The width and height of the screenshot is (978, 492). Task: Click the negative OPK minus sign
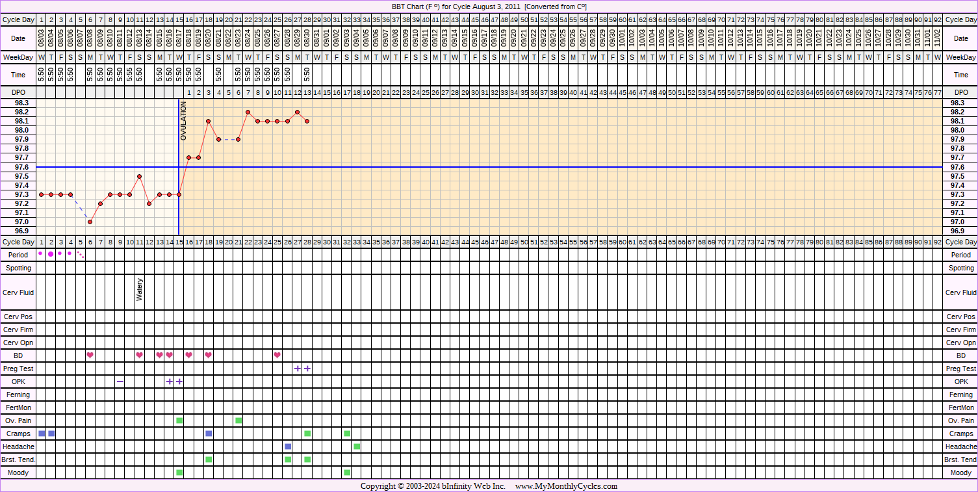(120, 382)
